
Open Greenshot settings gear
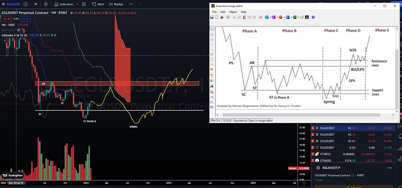click(261, 17)
